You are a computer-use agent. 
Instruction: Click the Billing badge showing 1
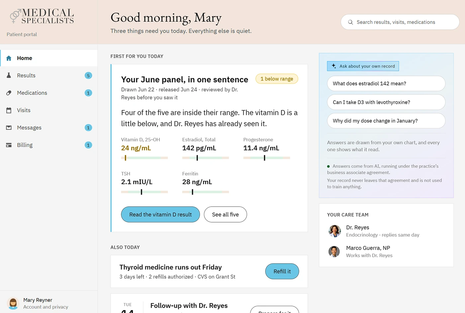point(88,145)
